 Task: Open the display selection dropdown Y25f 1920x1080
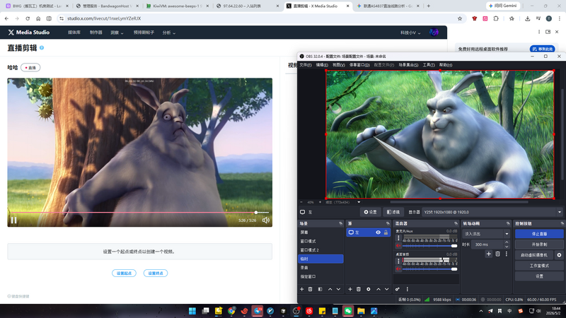pos(492,212)
